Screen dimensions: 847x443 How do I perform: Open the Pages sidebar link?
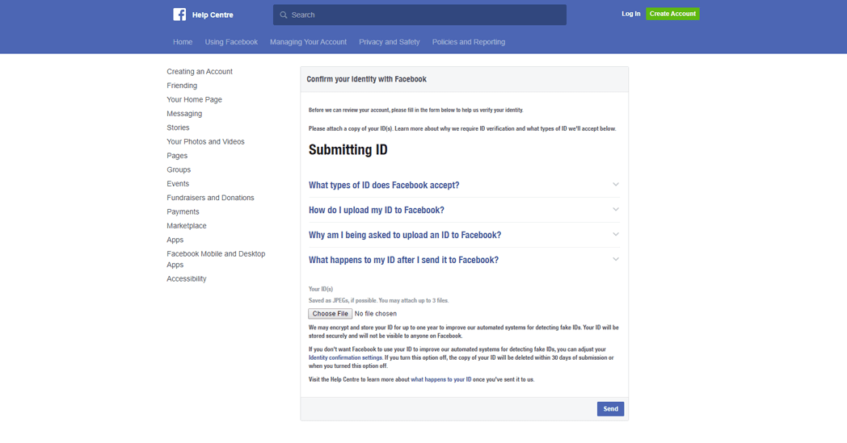pyautogui.click(x=177, y=156)
